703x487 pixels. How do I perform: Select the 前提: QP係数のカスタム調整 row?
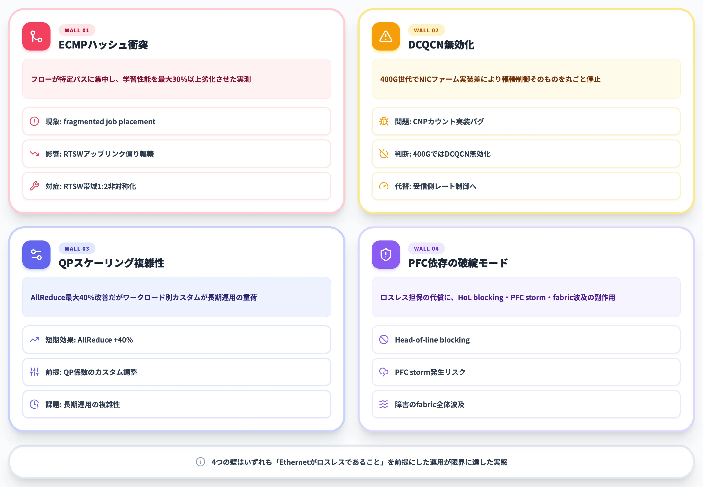click(x=177, y=372)
